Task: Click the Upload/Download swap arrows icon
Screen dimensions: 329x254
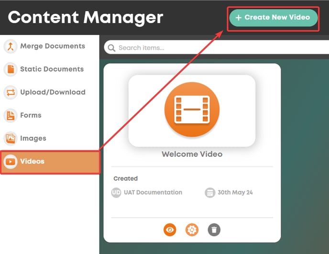Action: click(11, 92)
